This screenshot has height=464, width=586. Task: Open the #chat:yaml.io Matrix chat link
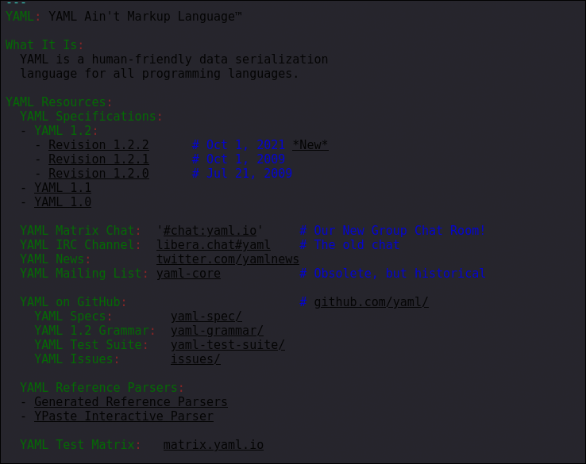pos(210,231)
